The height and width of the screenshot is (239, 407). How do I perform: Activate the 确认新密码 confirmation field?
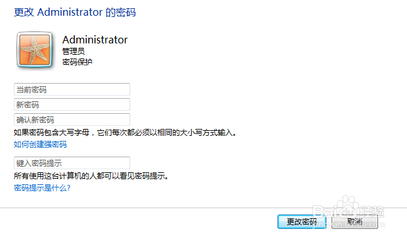72,119
